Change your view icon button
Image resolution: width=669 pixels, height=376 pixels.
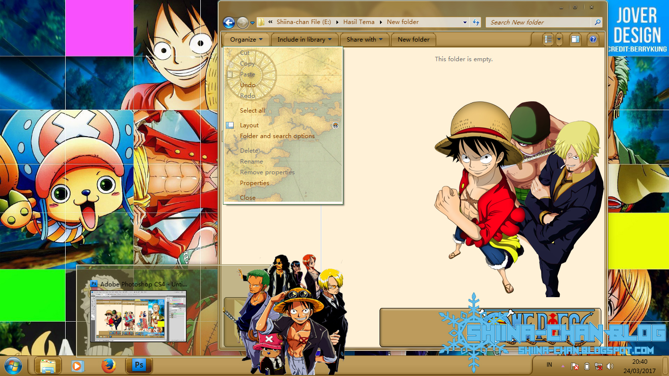click(x=549, y=40)
